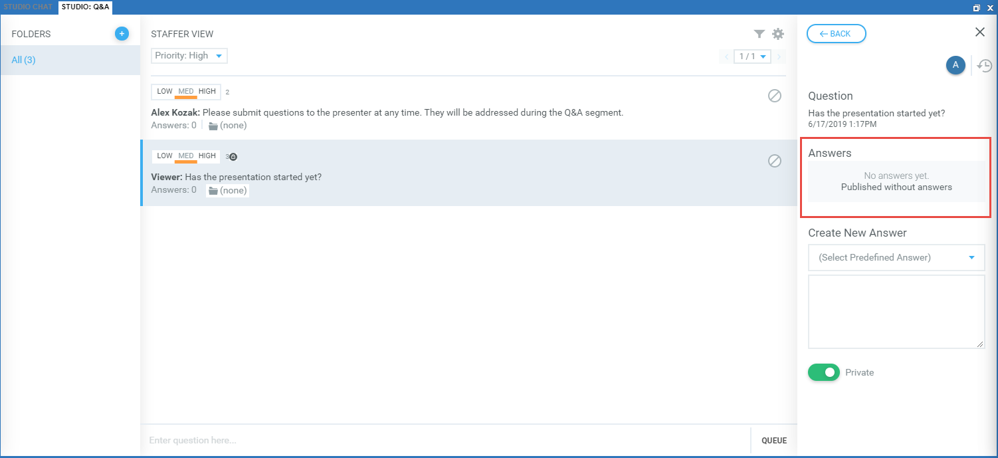Click 'Answers: 0' on Alex Kozak question
Image resolution: width=998 pixels, height=458 pixels.
pyautogui.click(x=173, y=125)
